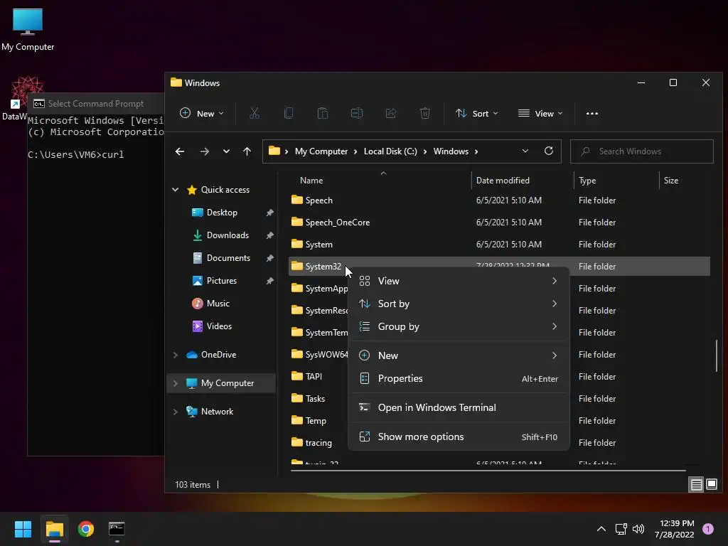Open Command Prompt taskbar icon

coord(117,529)
